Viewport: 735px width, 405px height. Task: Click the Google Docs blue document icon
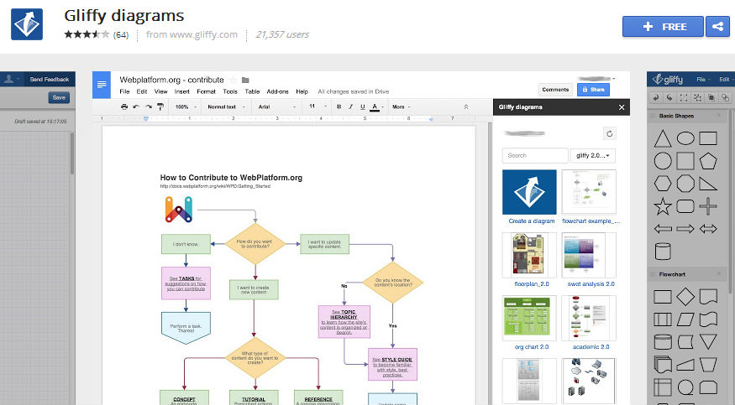click(102, 85)
